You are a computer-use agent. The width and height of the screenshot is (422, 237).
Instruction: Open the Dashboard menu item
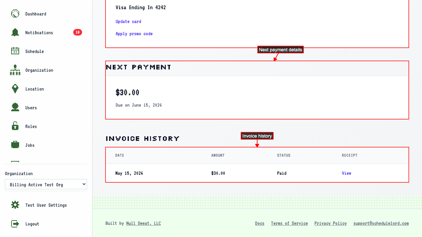pyautogui.click(x=36, y=14)
